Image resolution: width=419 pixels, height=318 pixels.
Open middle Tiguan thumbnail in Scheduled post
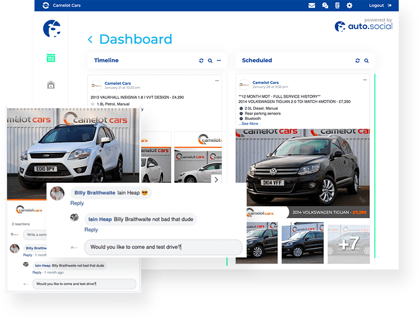coord(302,243)
